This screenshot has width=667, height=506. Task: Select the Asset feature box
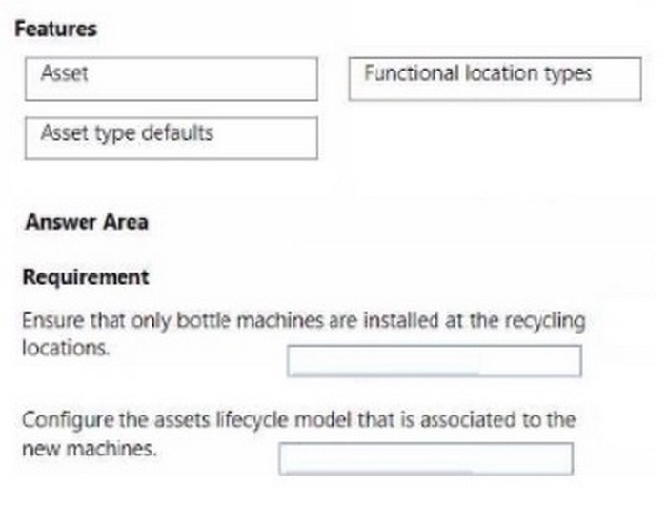(x=172, y=78)
